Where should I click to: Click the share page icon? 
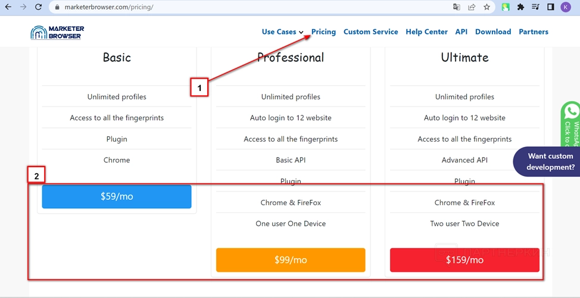point(472,7)
